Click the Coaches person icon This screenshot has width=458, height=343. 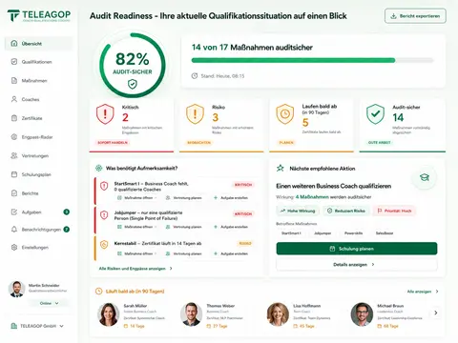tap(14, 99)
